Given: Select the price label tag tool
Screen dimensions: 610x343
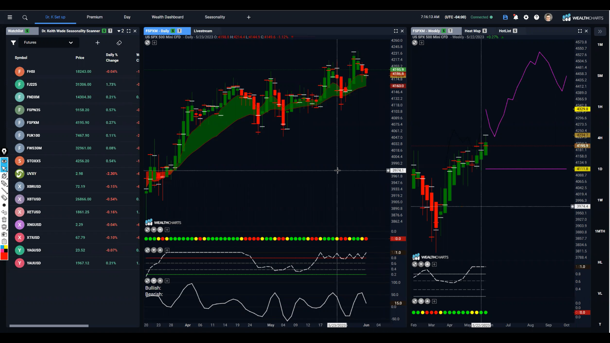Looking at the screenshot, I should click(x=4, y=183).
